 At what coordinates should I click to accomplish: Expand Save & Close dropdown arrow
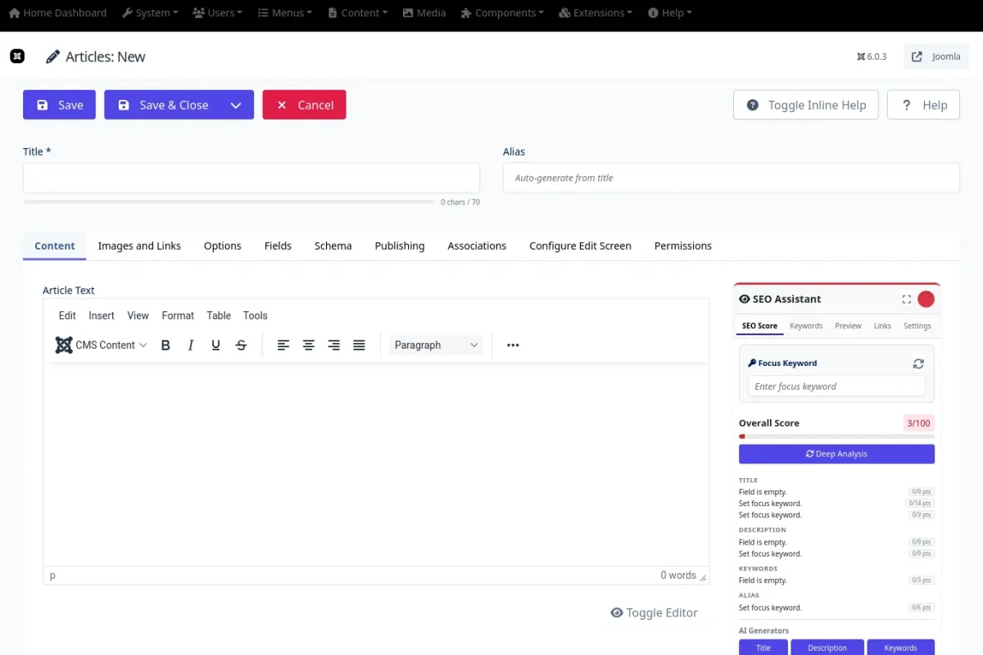[x=236, y=105]
